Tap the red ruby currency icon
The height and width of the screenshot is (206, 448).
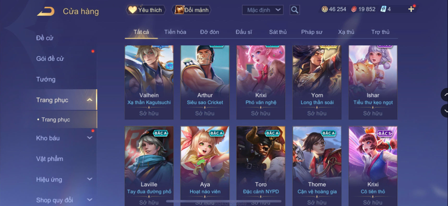[x=354, y=9]
